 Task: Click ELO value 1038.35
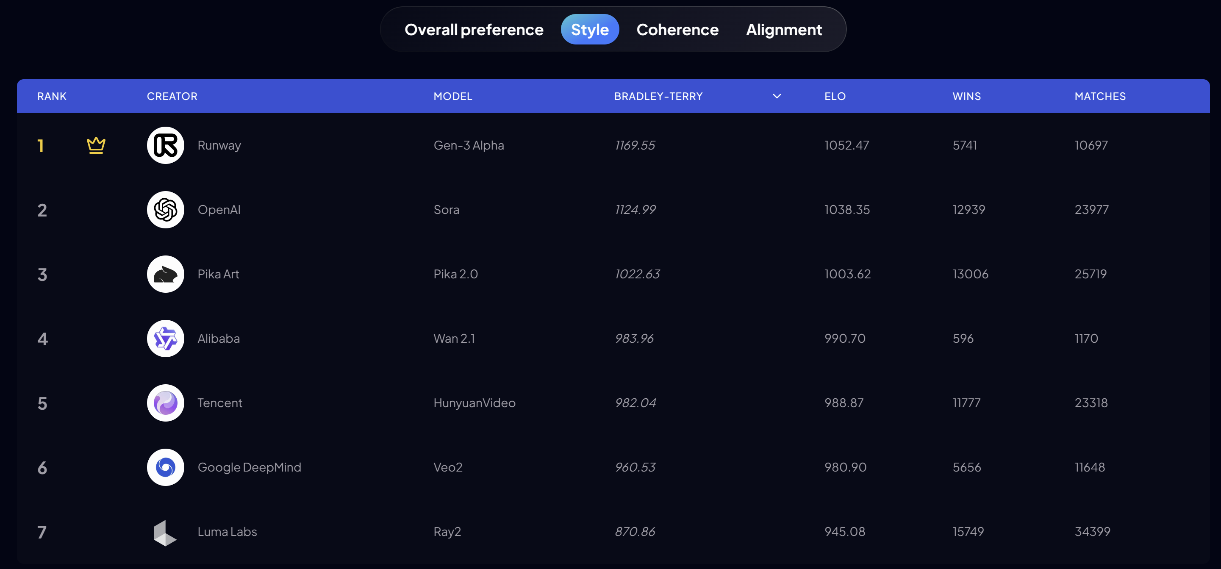click(847, 210)
